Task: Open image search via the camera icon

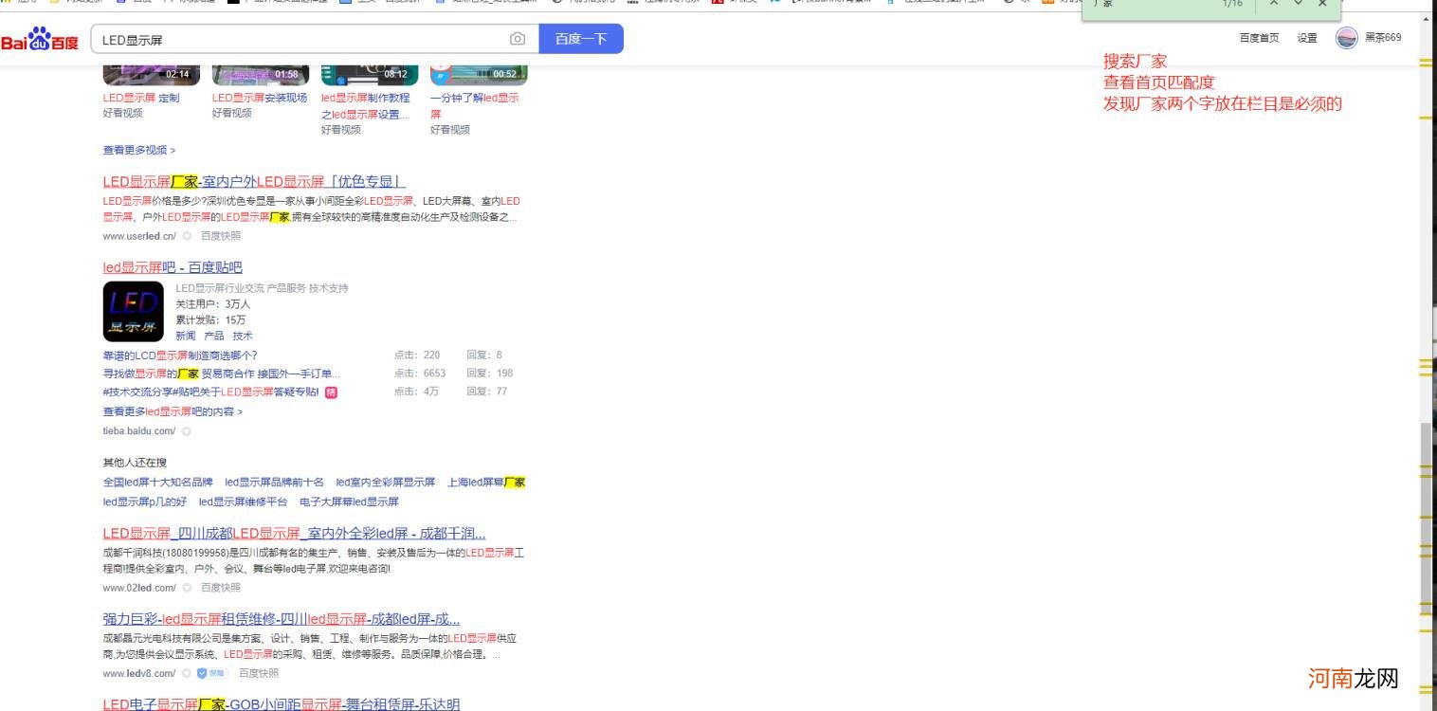Action: pyautogui.click(x=518, y=39)
